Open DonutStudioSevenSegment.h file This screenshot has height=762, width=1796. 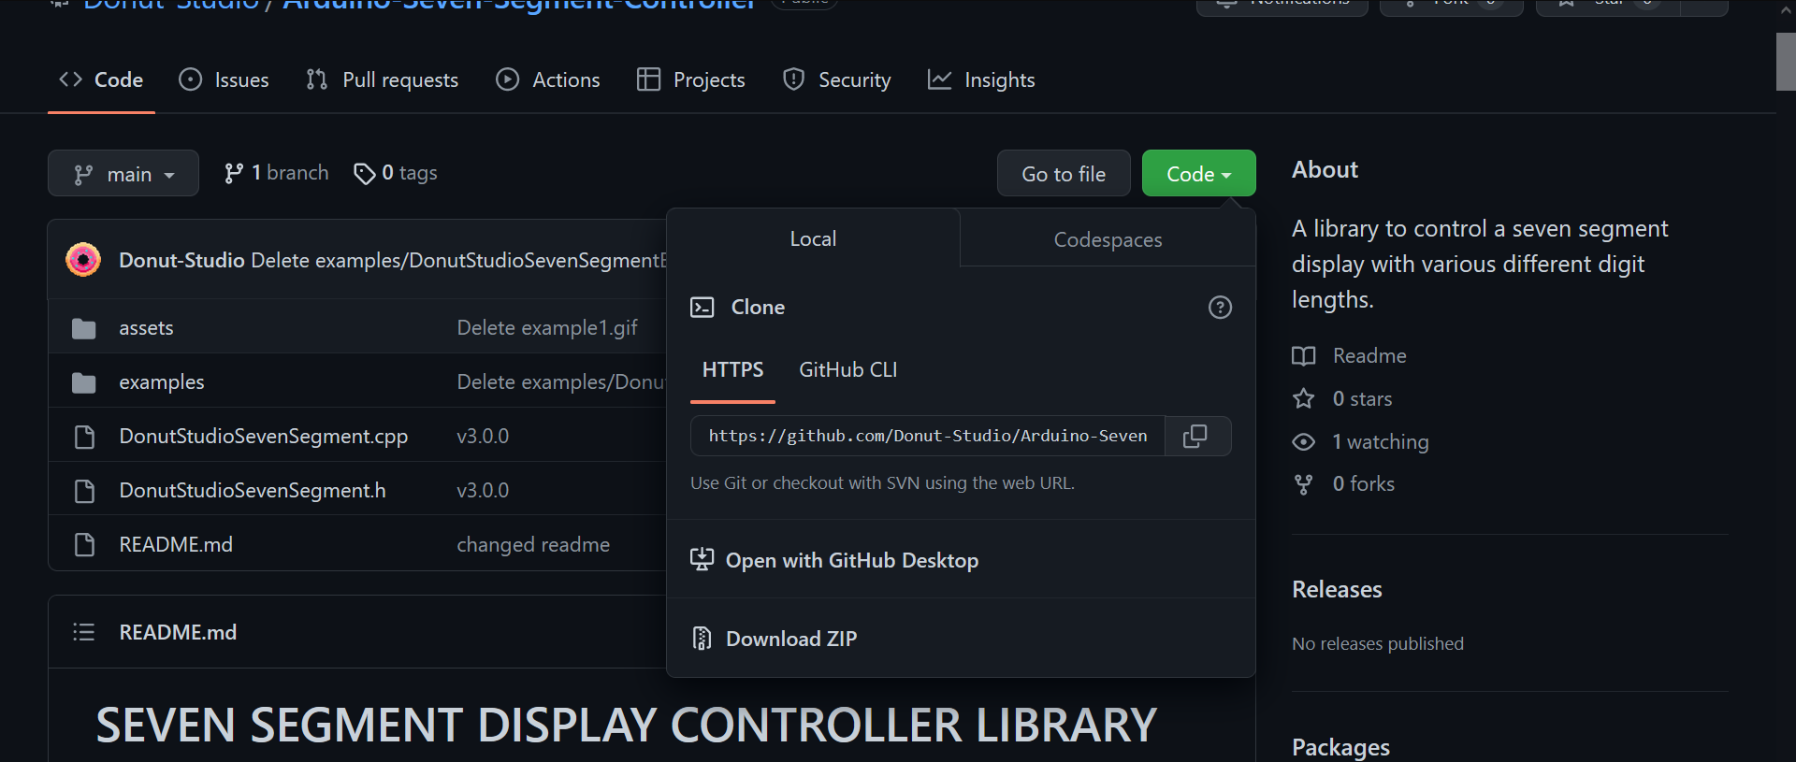tap(252, 491)
